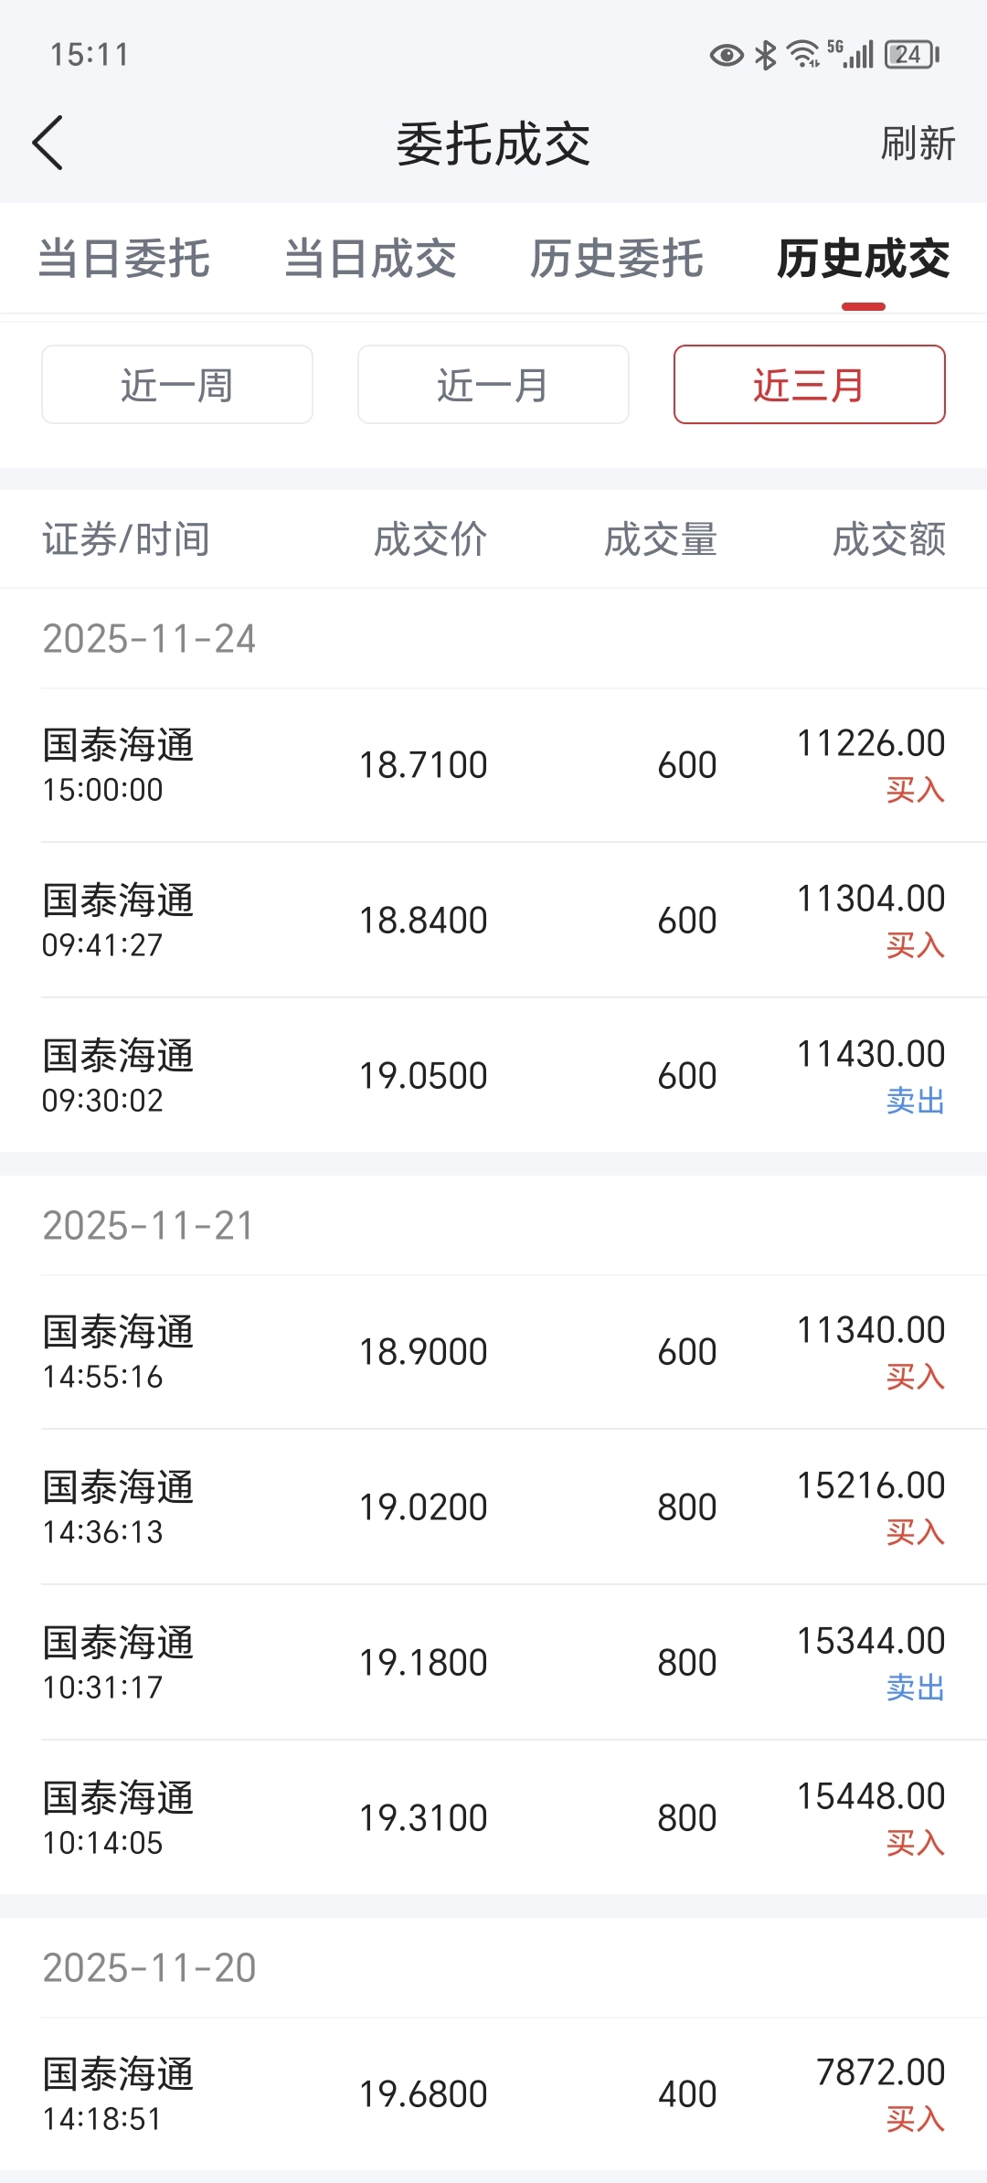The image size is (987, 2183).
Task: Tap the 5G signal strength icon
Action: pyautogui.click(x=851, y=55)
